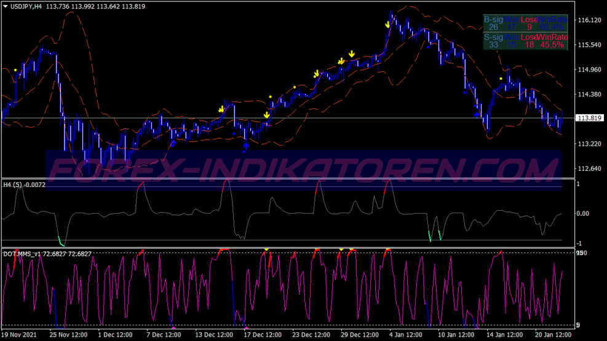Click the 14 Jan 12:00 time label
The height and width of the screenshot is (341, 607).
point(504,335)
